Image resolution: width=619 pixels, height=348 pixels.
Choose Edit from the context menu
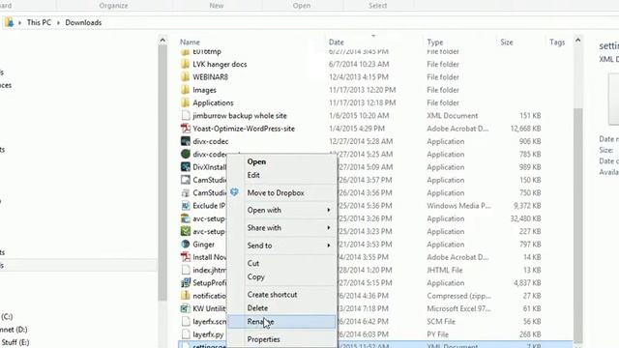tap(253, 175)
